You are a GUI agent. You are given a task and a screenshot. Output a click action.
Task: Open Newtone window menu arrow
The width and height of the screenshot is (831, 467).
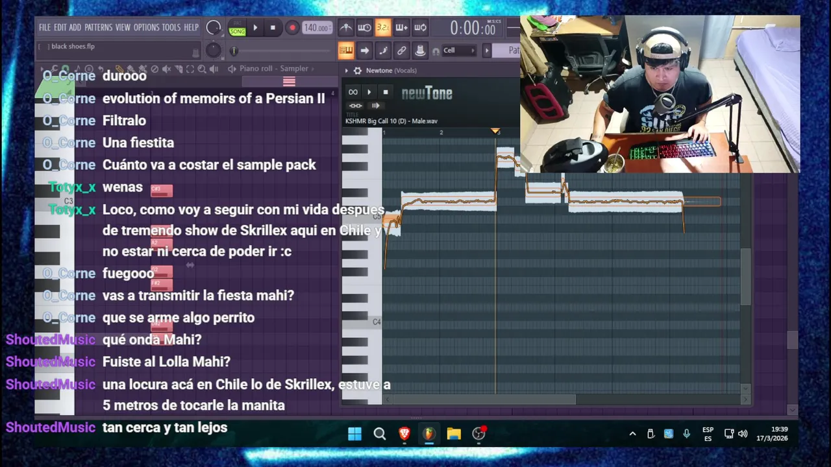(x=347, y=71)
